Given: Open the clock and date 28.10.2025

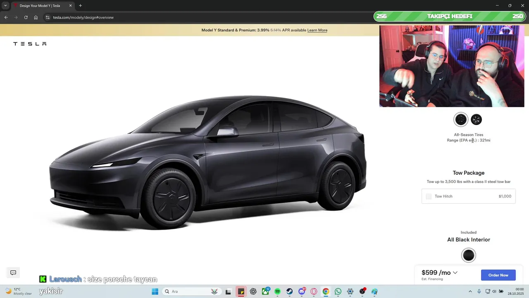Looking at the screenshot, I should tap(516, 291).
